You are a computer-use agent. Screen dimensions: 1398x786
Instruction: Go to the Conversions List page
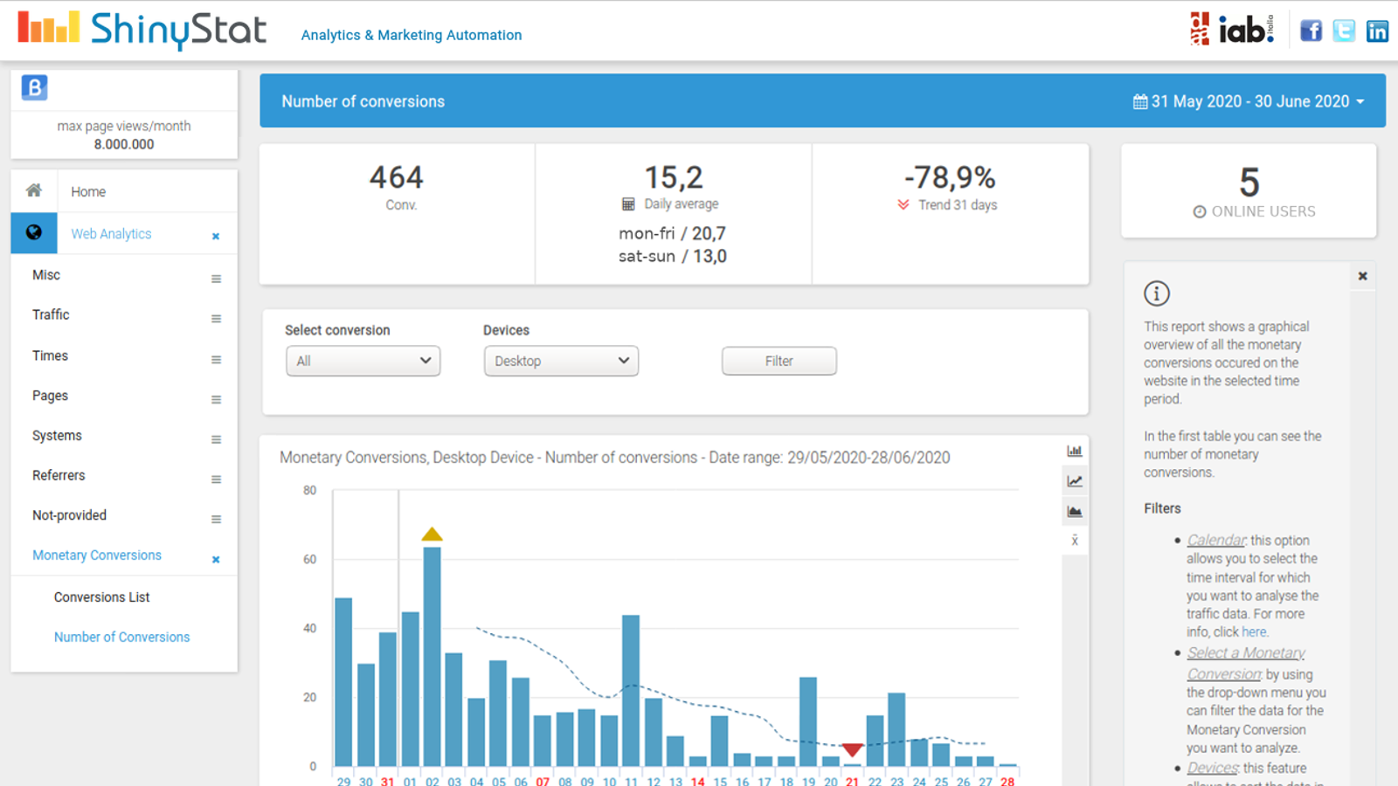pos(101,596)
